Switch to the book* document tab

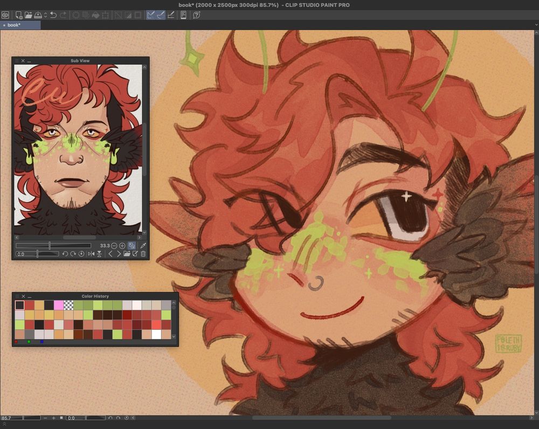point(20,25)
